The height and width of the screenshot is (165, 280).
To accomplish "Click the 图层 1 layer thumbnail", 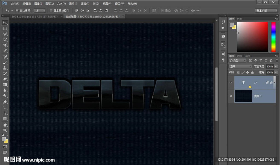I will [243, 96].
